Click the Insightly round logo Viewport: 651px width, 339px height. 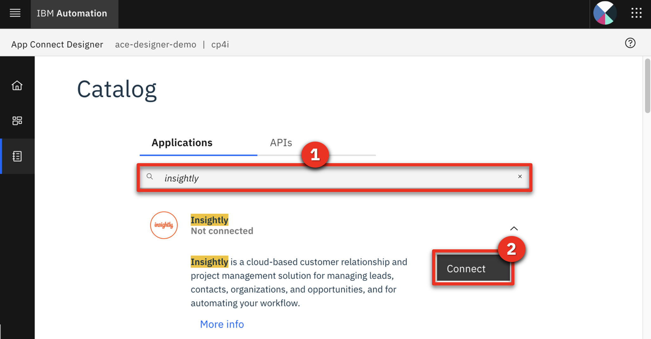[164, 225]
